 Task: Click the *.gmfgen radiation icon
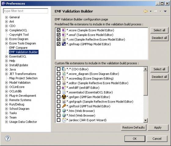pyautogui.click(x=64, y=97)
